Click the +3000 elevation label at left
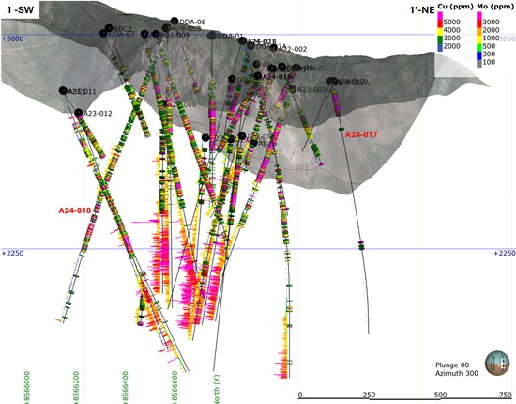Image resolution: width=516 pixels, height=404 pixels. 13,39
